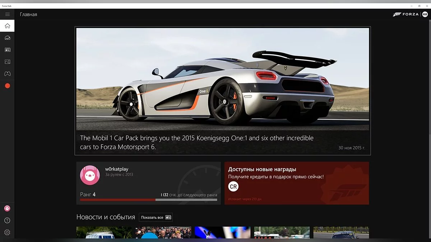Open the second news thumbnail with crowd
Image resolution: width=431 pixels, height=242 pixels.
pyautogui.click(x=163, y=232)
